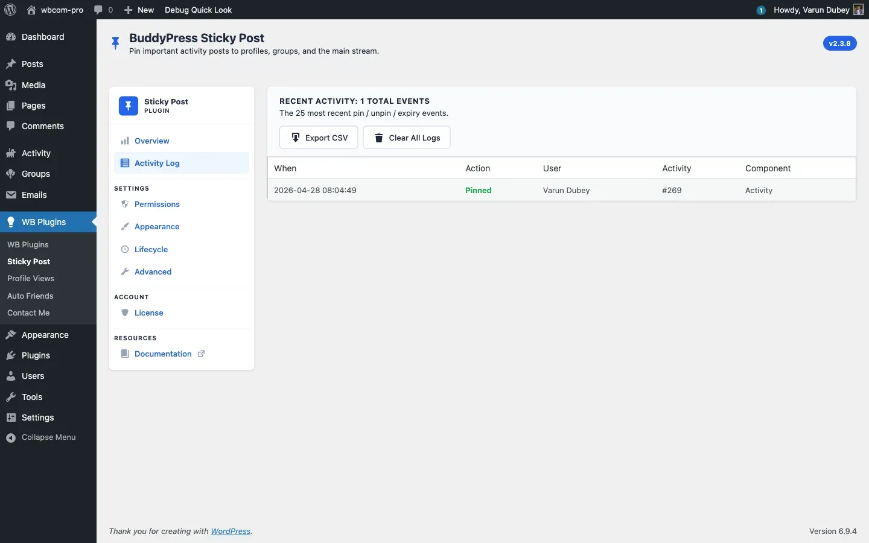Viewport: 869px width, 543px height.
Task: Click the Pages icon in sidebar
Action: (x=11, y=106)
